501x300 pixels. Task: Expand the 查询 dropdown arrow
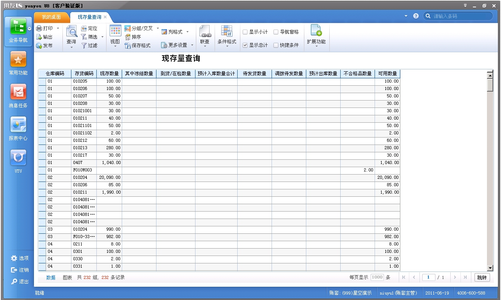pyautogui.click(x=71, y=48)
